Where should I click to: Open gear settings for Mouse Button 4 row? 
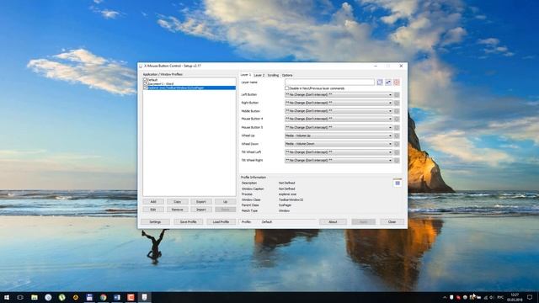pos(397,119)
